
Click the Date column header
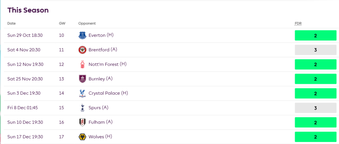(12, 24)
